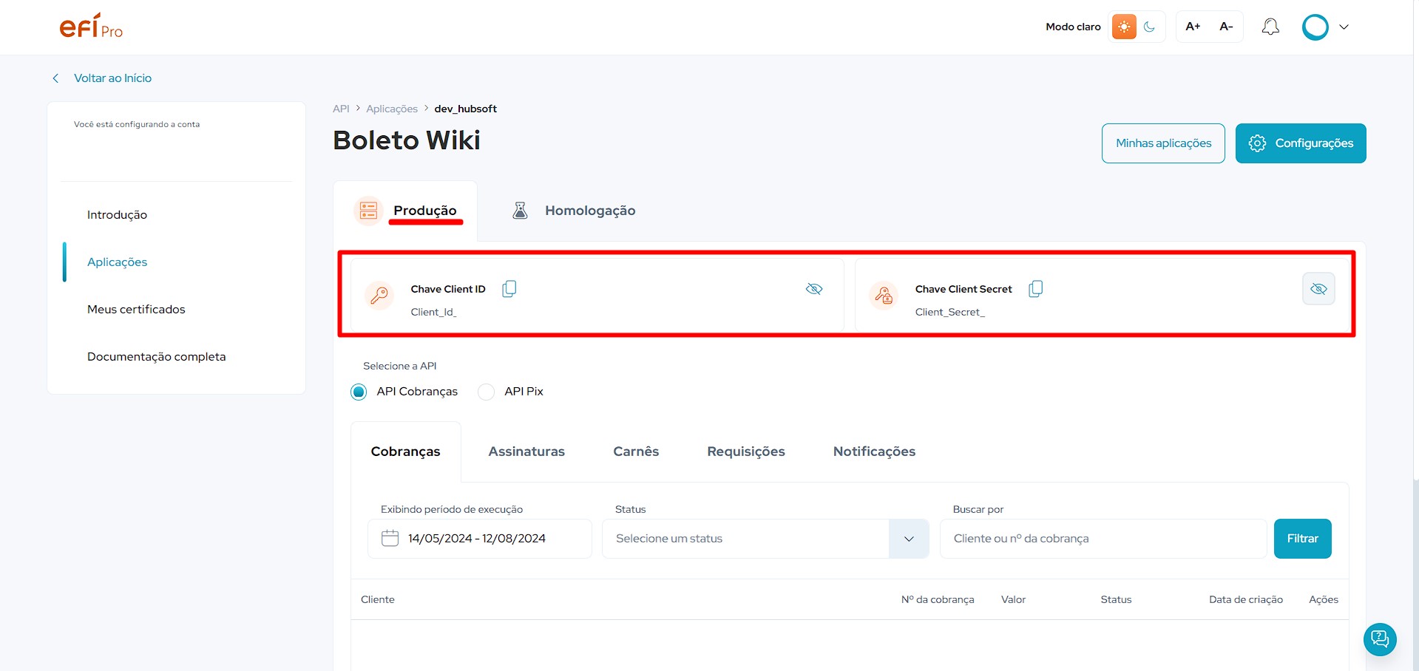Viewport: 1419px width, 671px height.
Task: Copy the Chave Client ID
Action: click(509, 289)
